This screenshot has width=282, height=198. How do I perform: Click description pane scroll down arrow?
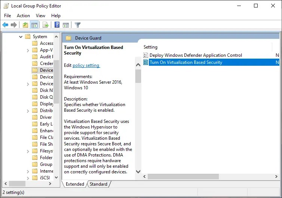[138, 171]
